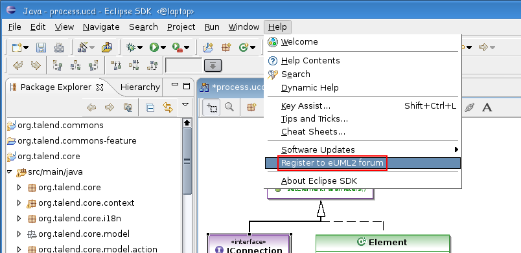Click the Debug bug icon
This screenshot has height=253, width=521.
pos(131,48)
